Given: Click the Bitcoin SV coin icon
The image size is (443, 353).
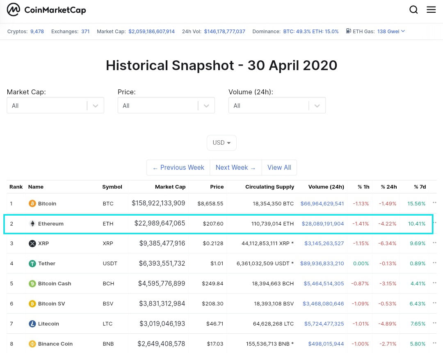Looking at the screenshot, I should pos(32,303).
